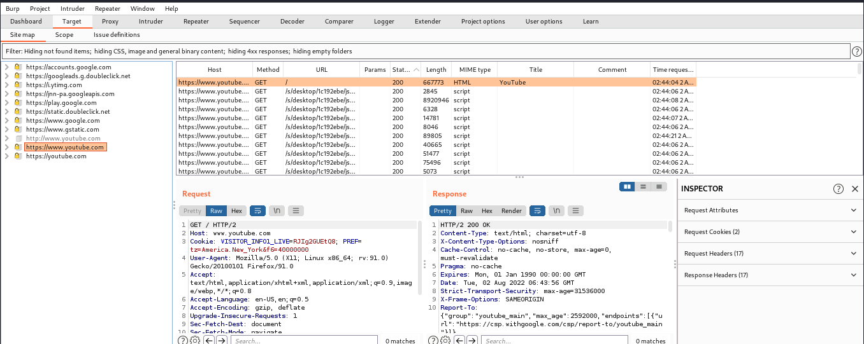Open Response panel hamburger options menu
The image size is (864, 344).
(x=576, y=210)
